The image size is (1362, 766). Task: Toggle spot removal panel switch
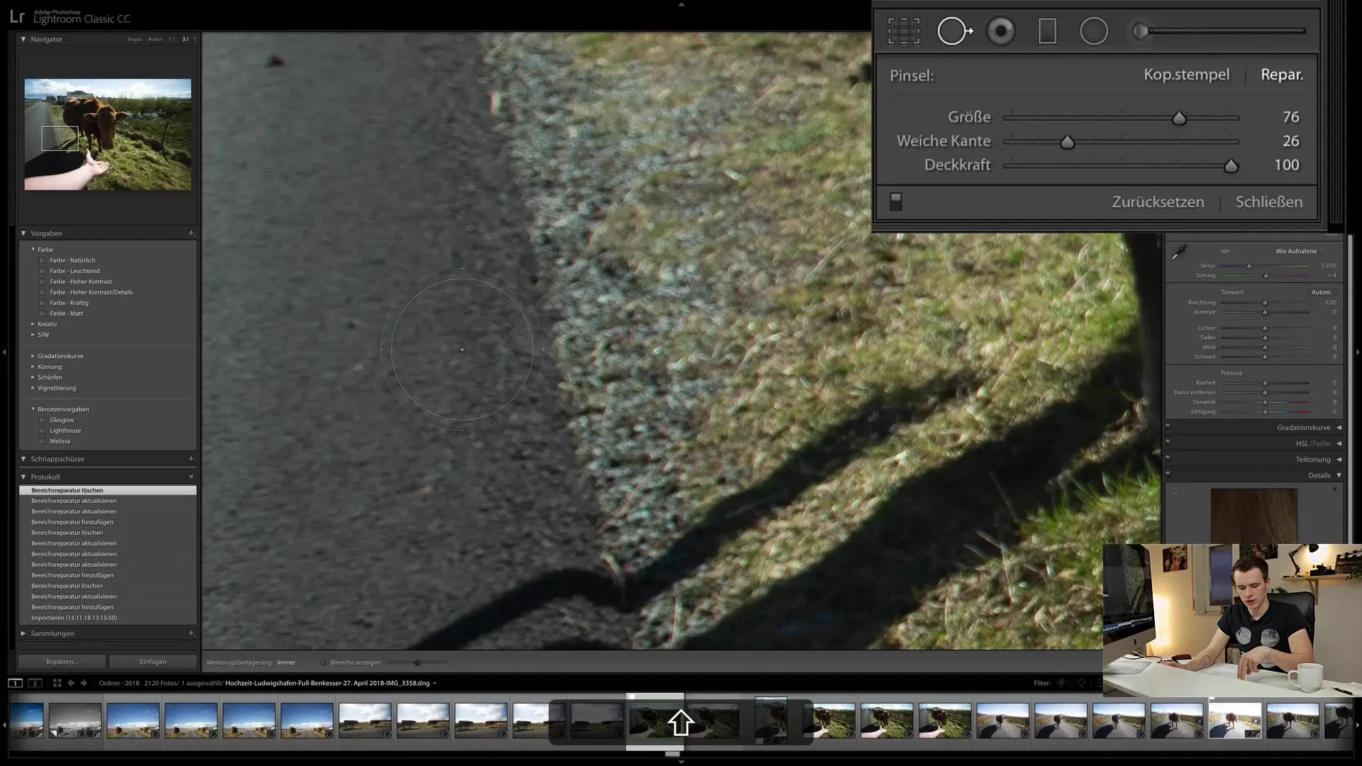pos(896,201)
